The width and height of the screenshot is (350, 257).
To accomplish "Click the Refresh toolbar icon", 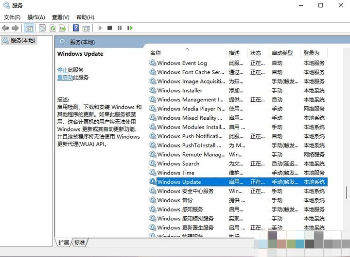I will 52,28.
